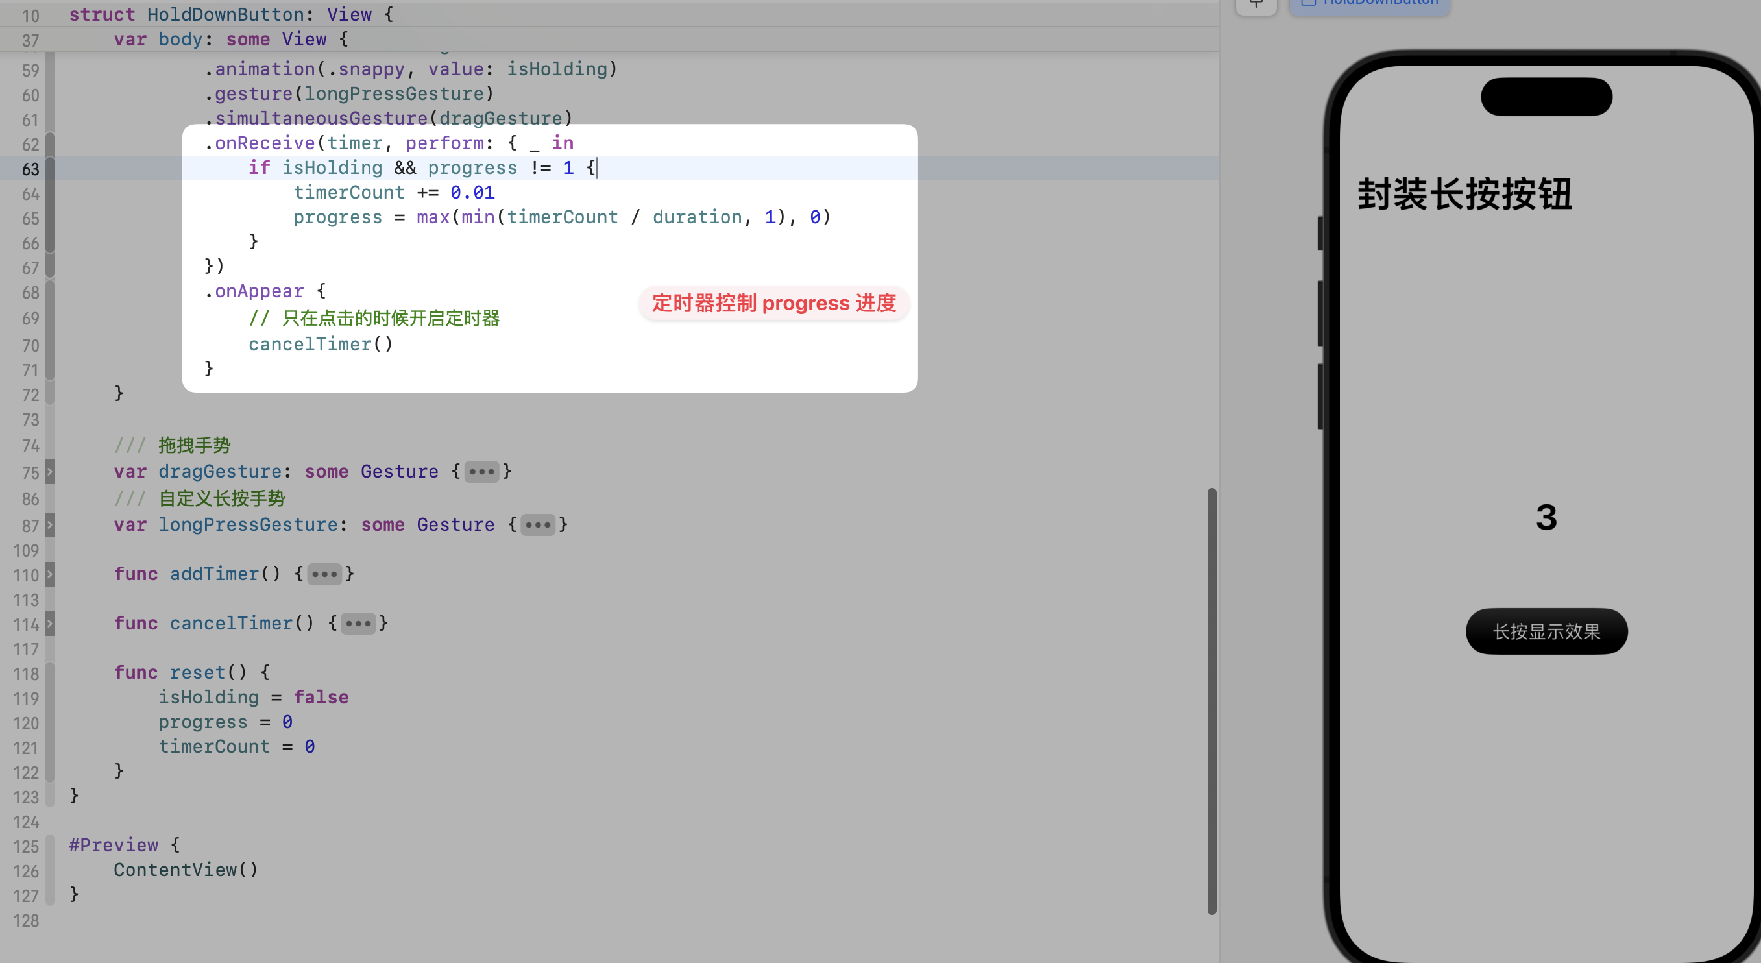Screen dimensions: 1761x963
Task: Click the sticky header struct HoldDownButton line
Action: pos(231,14)
